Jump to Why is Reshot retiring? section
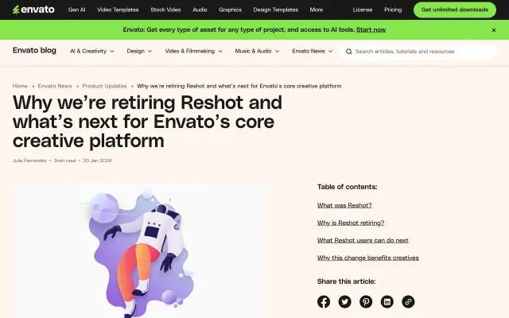The height and width of the screenshot is (318, 509). coord(351,223)
